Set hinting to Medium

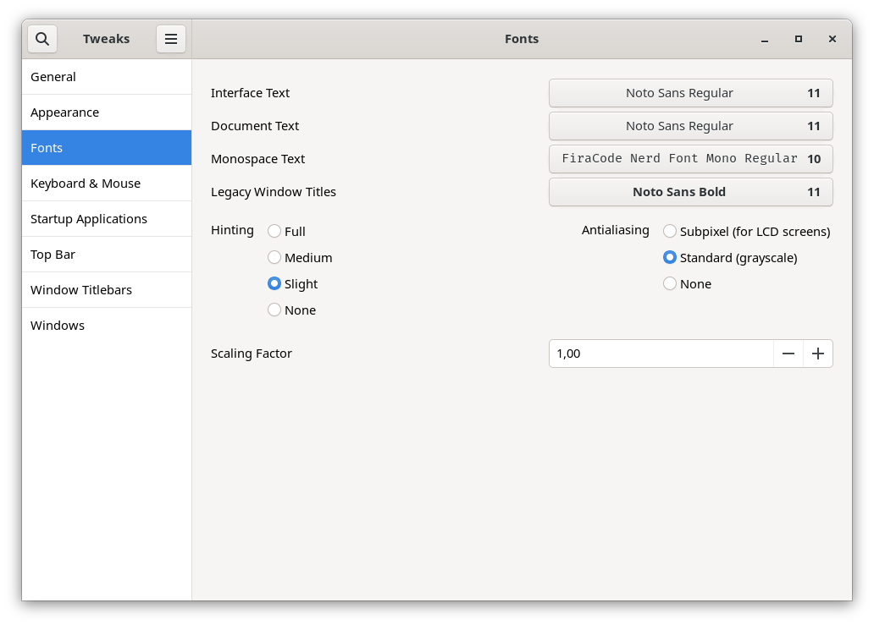(274, 257)
